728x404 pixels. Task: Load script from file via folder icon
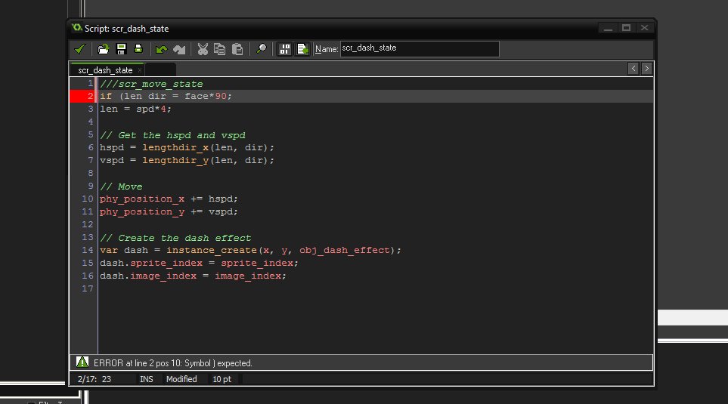(103, 48)
